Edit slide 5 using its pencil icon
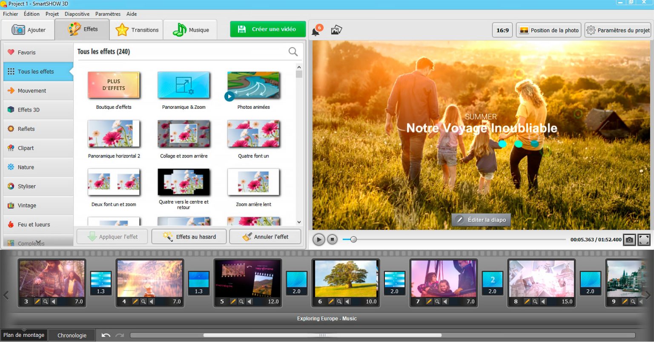 (233, 302)
